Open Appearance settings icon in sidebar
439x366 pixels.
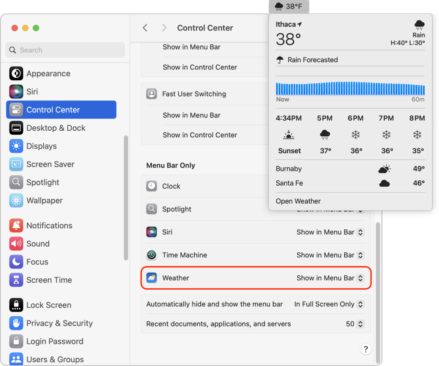pyautogui.click(x=16, y=73)
